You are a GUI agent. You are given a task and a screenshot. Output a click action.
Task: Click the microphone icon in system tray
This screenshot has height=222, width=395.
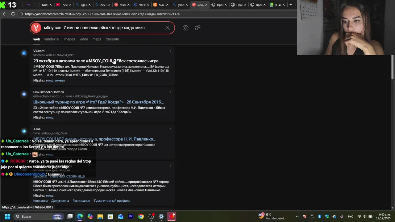[x=342, y=216]
